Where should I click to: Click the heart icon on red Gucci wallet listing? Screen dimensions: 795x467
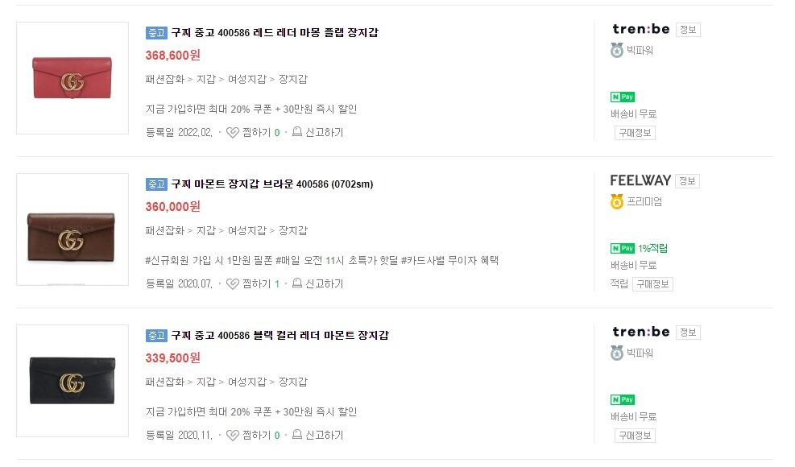pyautogui.click(x=232, y=132)
